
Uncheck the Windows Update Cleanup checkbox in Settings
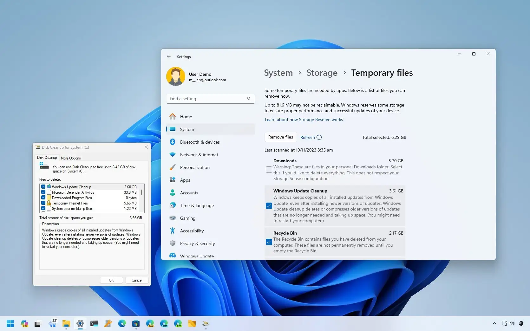coord(269,206)
